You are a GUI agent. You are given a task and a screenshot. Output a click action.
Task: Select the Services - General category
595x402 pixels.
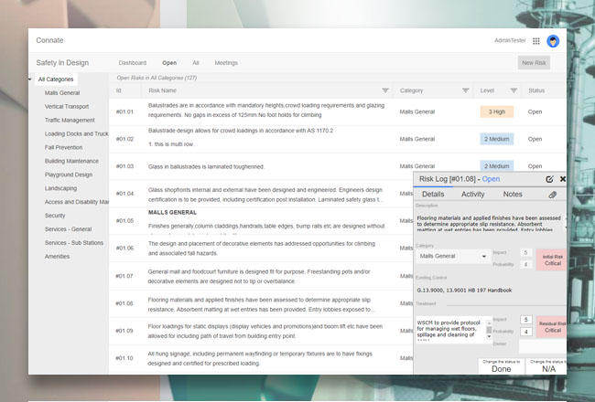(x=69, y=229)
